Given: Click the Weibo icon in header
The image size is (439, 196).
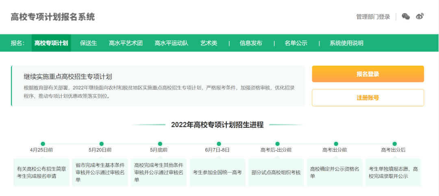Looking at the screenshot, I should point(420,17).
